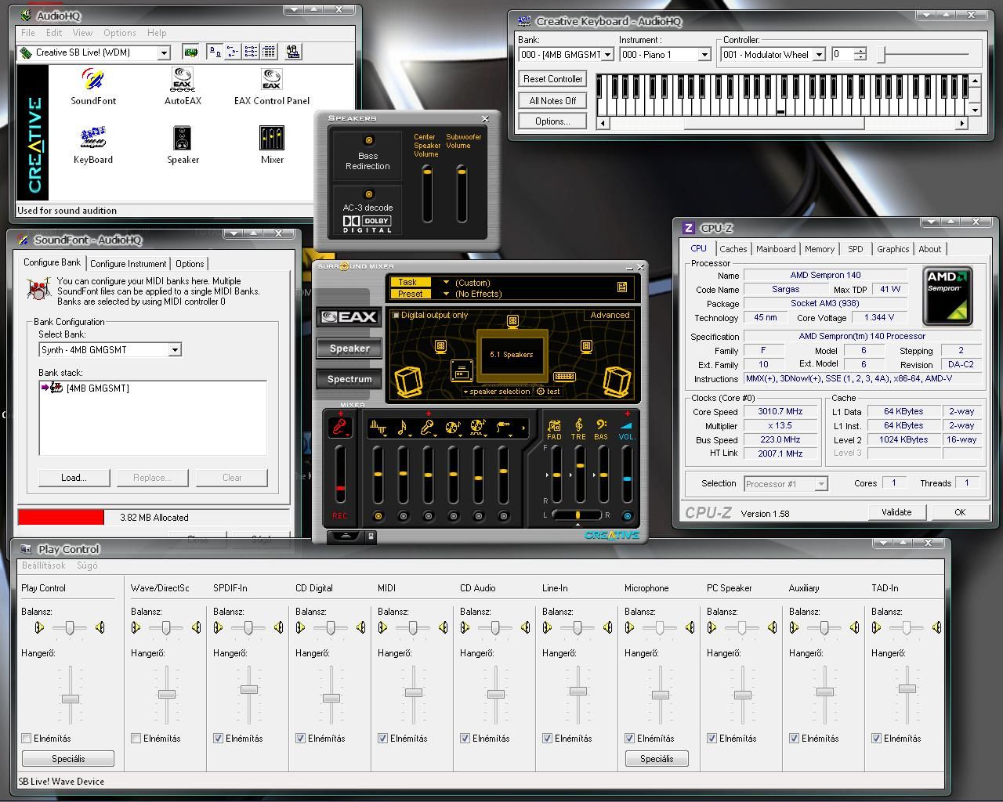Switch AudioHQ to small icons view

click(233, 52)
